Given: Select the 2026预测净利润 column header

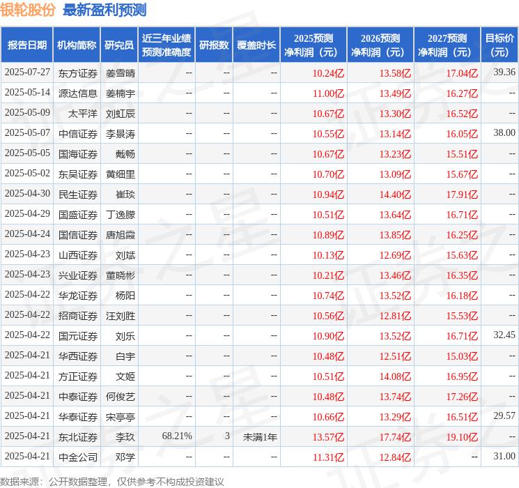Looking at the screenshot, I should tap(380, 45).
